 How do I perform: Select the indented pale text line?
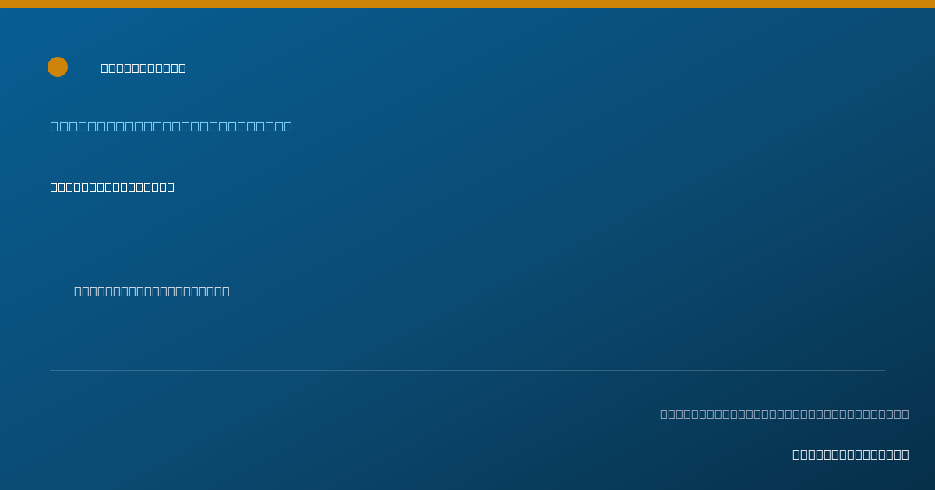coord(152,291)
